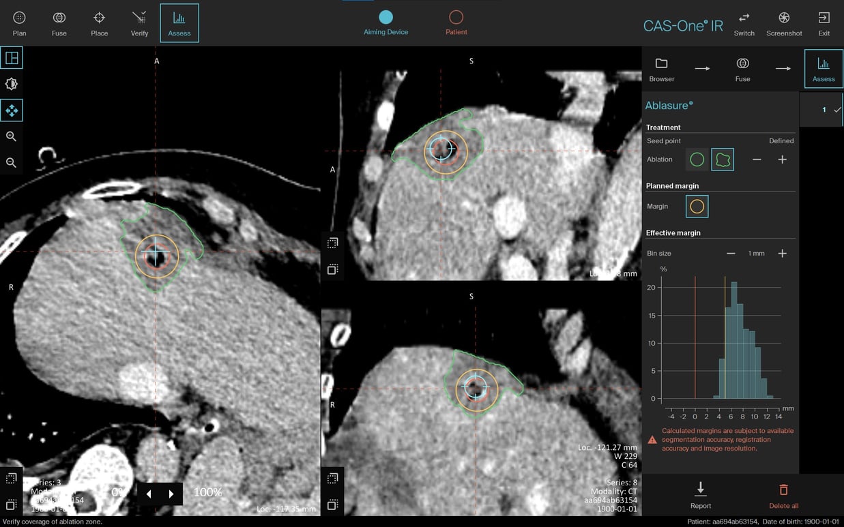Click the 1 mm bin size value

point(756,254)
